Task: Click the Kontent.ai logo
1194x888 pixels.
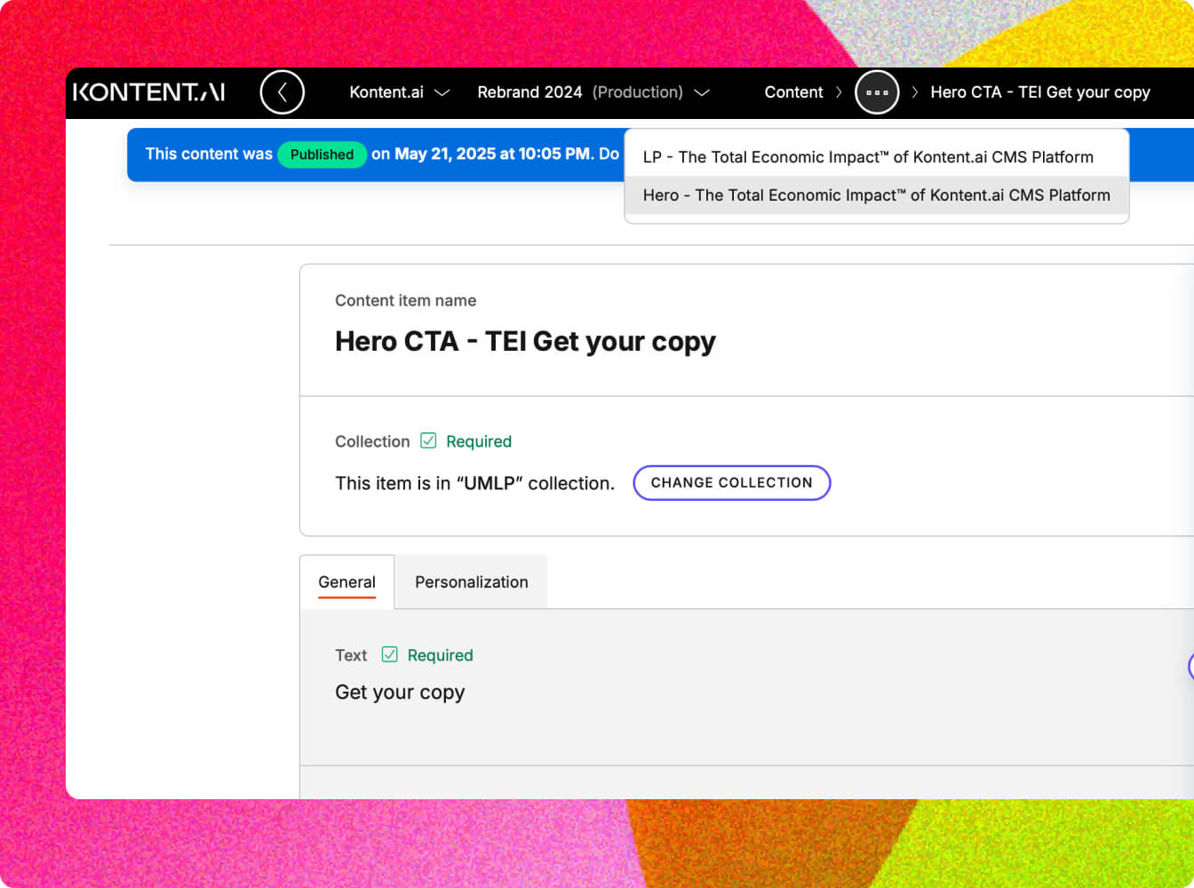Action: coord(148,92)
